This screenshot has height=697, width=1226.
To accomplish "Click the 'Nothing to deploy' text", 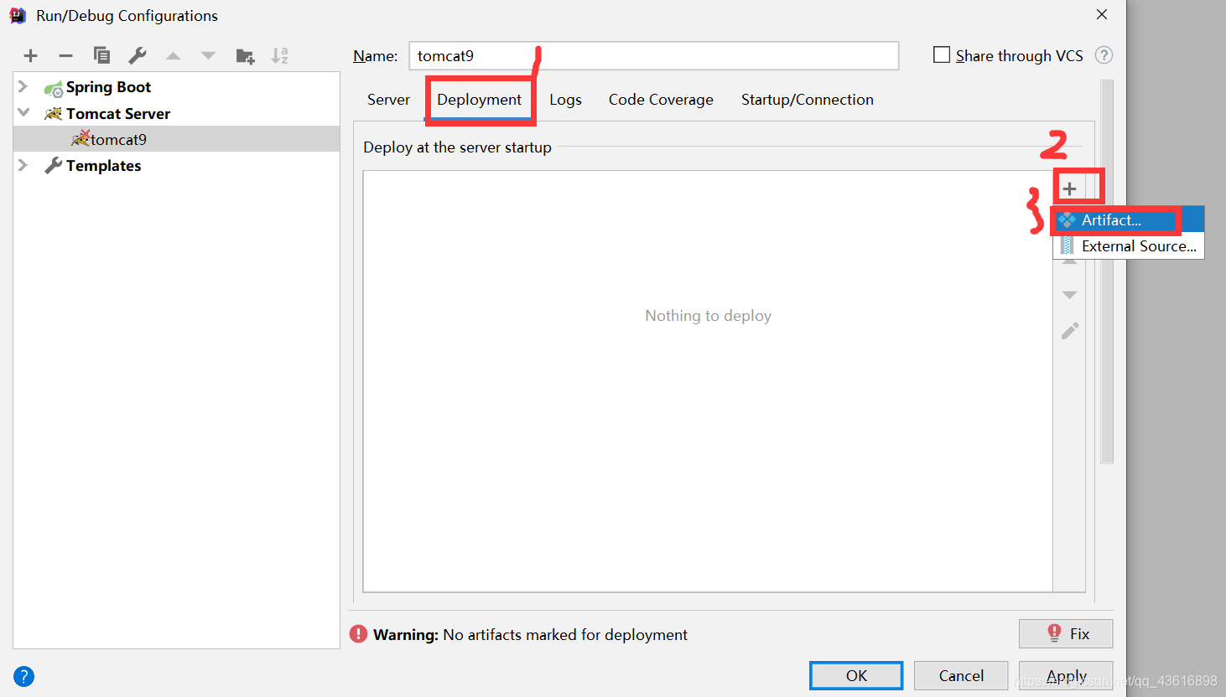I will click(708, 316).
